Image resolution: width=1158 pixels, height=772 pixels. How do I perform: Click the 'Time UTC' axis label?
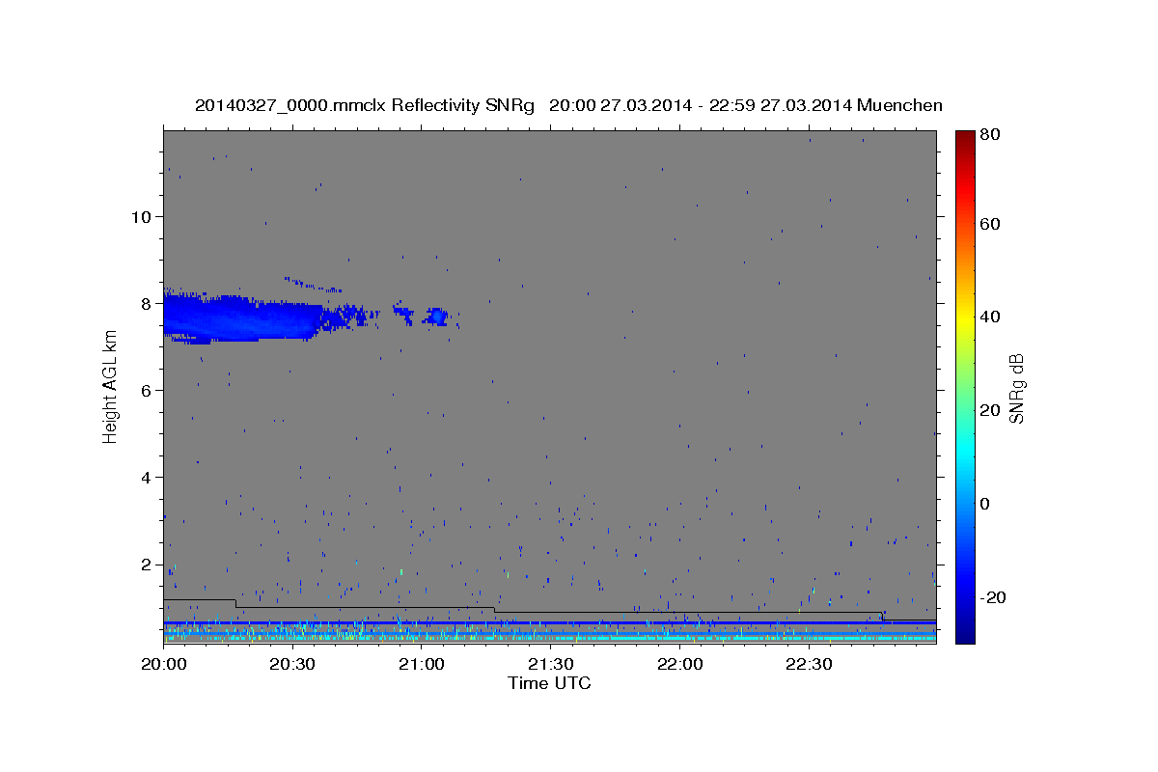(x=549, y=683)
